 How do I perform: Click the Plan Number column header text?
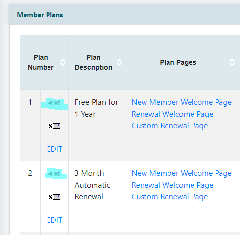[x=41, y=62]
